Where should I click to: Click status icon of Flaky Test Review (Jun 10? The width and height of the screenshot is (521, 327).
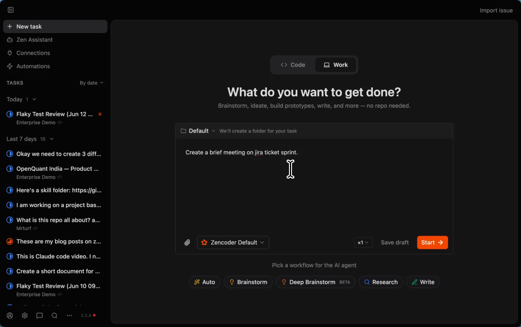click(10, 286)
